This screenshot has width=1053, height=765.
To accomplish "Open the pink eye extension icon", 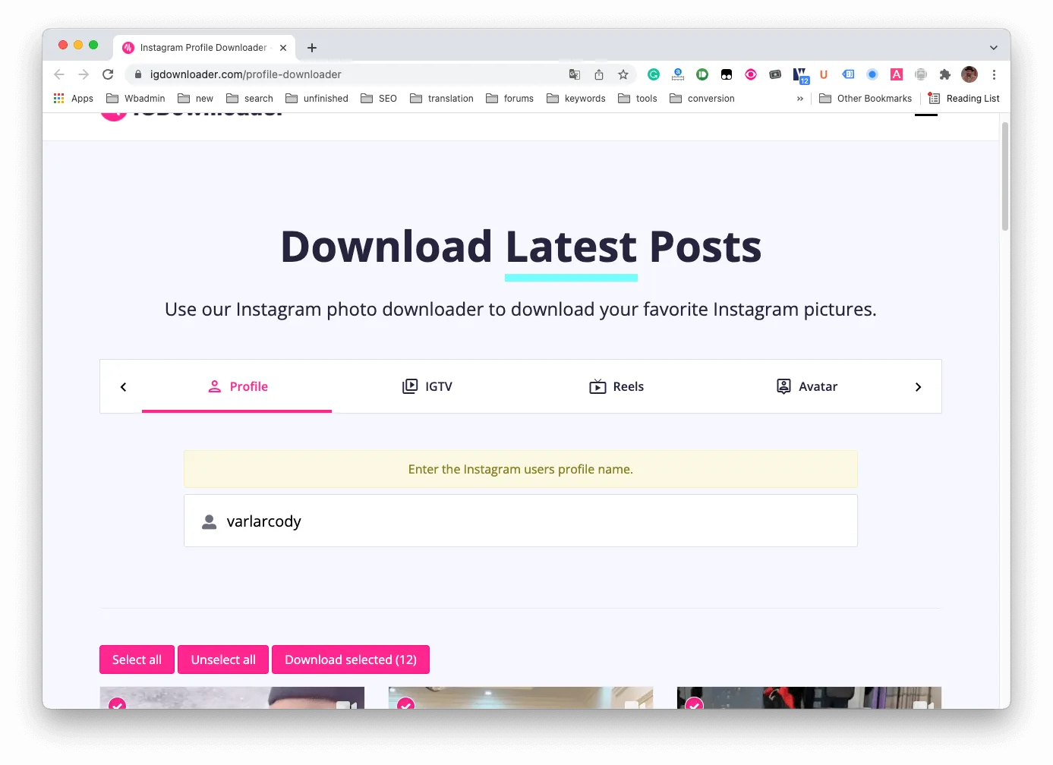I will pos(751,74).
